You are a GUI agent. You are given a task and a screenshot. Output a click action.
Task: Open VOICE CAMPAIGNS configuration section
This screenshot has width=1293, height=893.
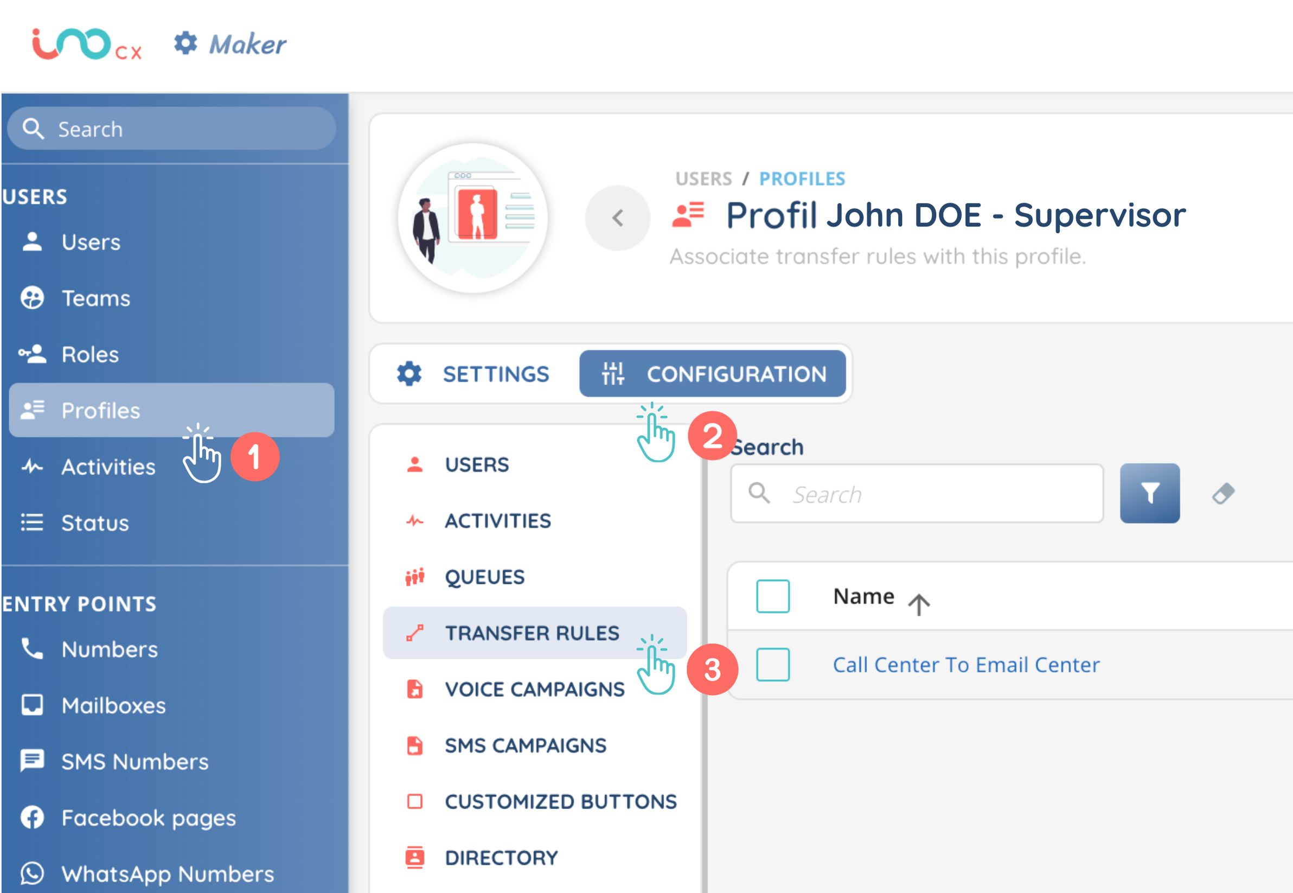point(534,689)
